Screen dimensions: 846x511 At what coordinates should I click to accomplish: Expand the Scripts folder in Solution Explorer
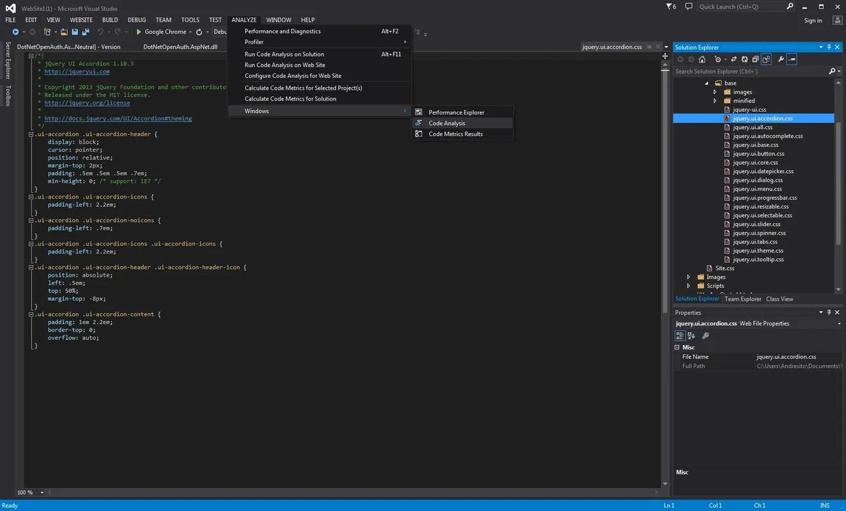[689, 286]
